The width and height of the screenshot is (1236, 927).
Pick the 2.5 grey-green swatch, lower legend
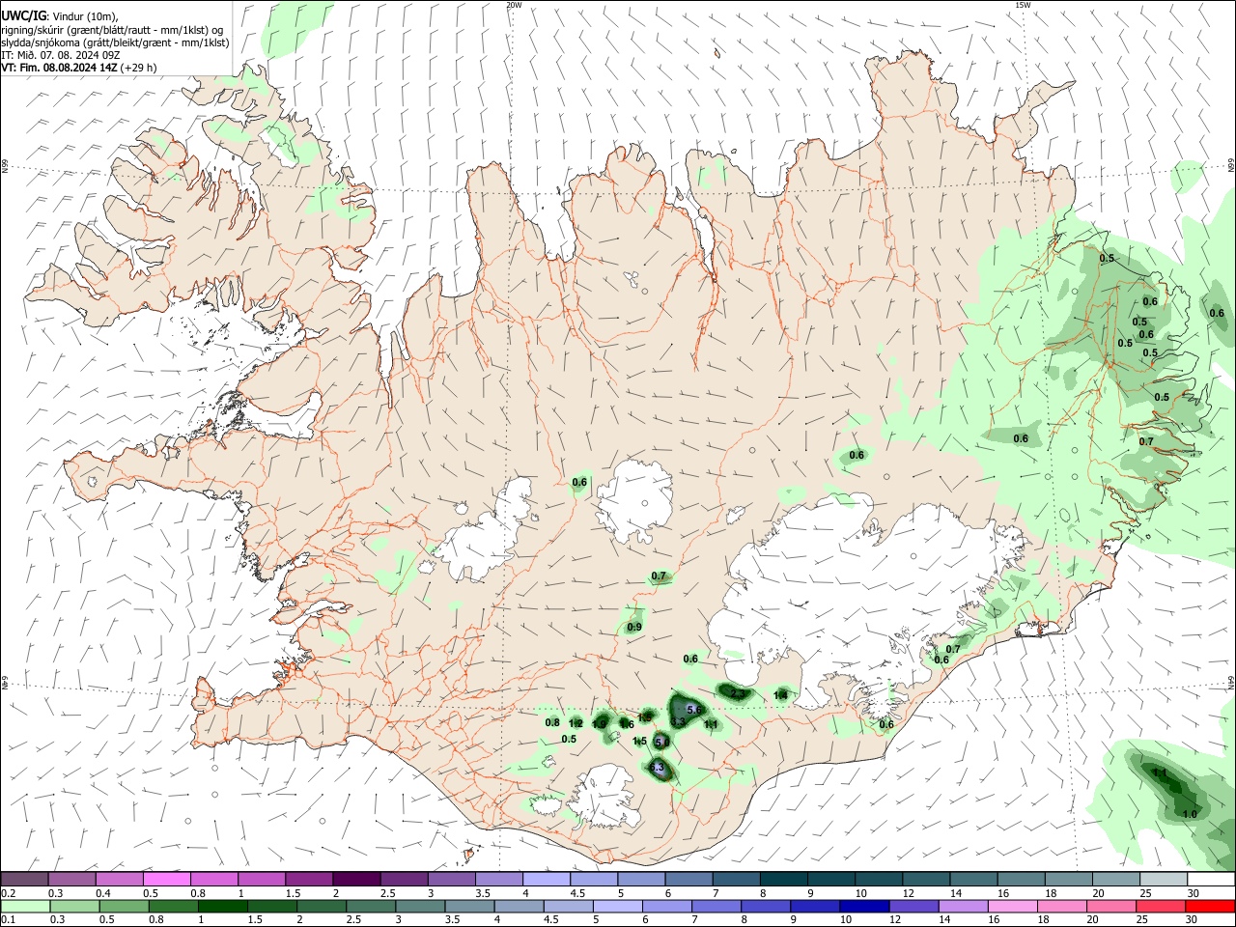[x=369, y=906]
